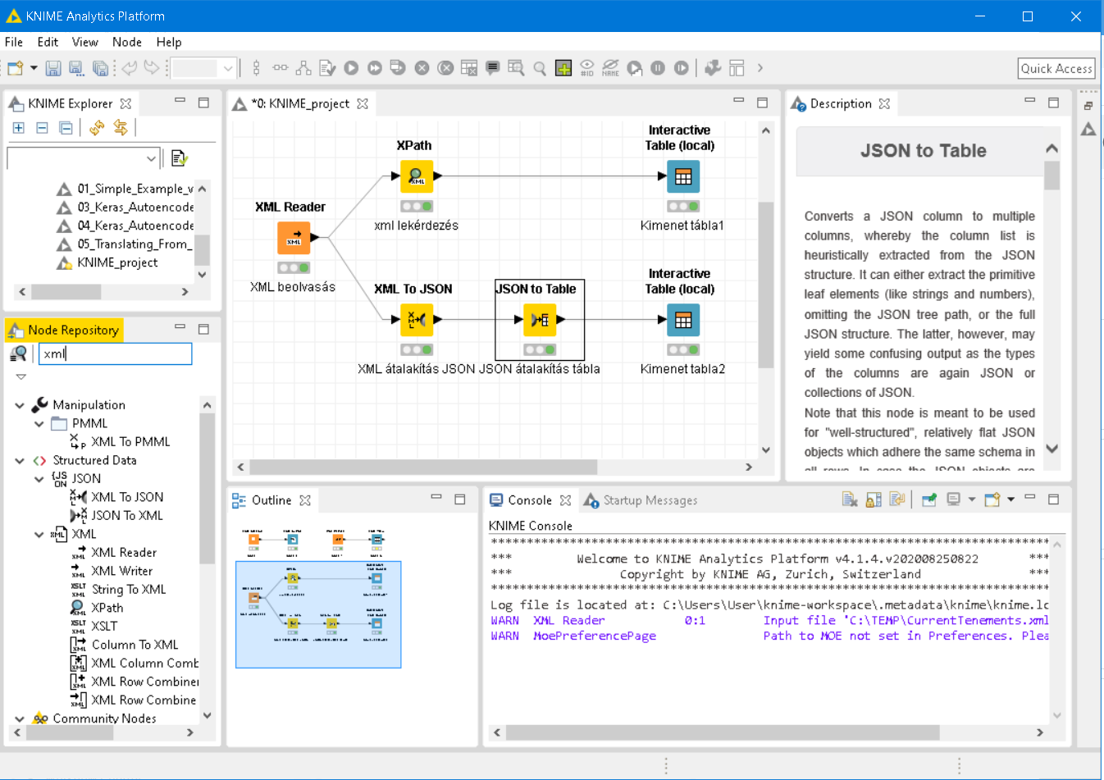Click workflow canvas horizontal scrollbar thumb

422,467
